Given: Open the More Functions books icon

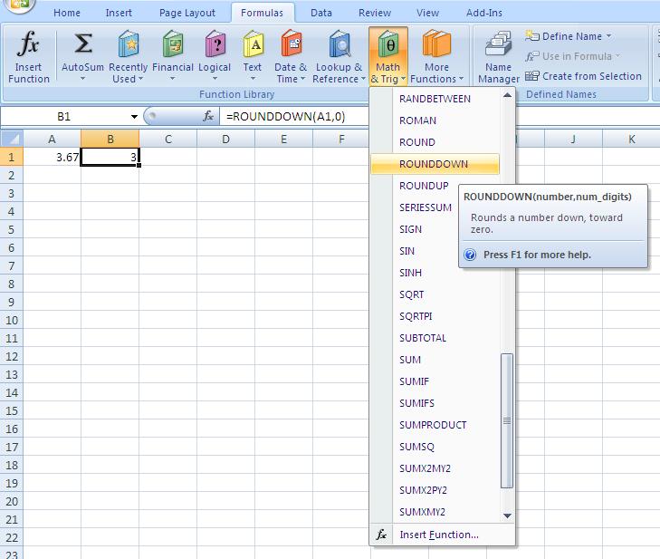Looking at the screenshot, I should pos(436,43).
